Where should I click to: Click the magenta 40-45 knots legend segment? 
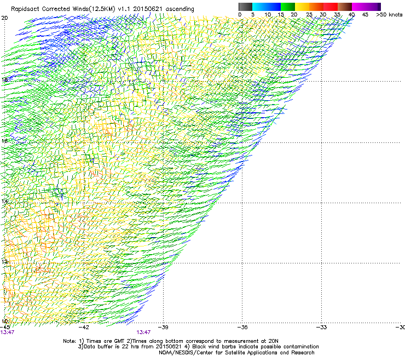coord(359,7)
